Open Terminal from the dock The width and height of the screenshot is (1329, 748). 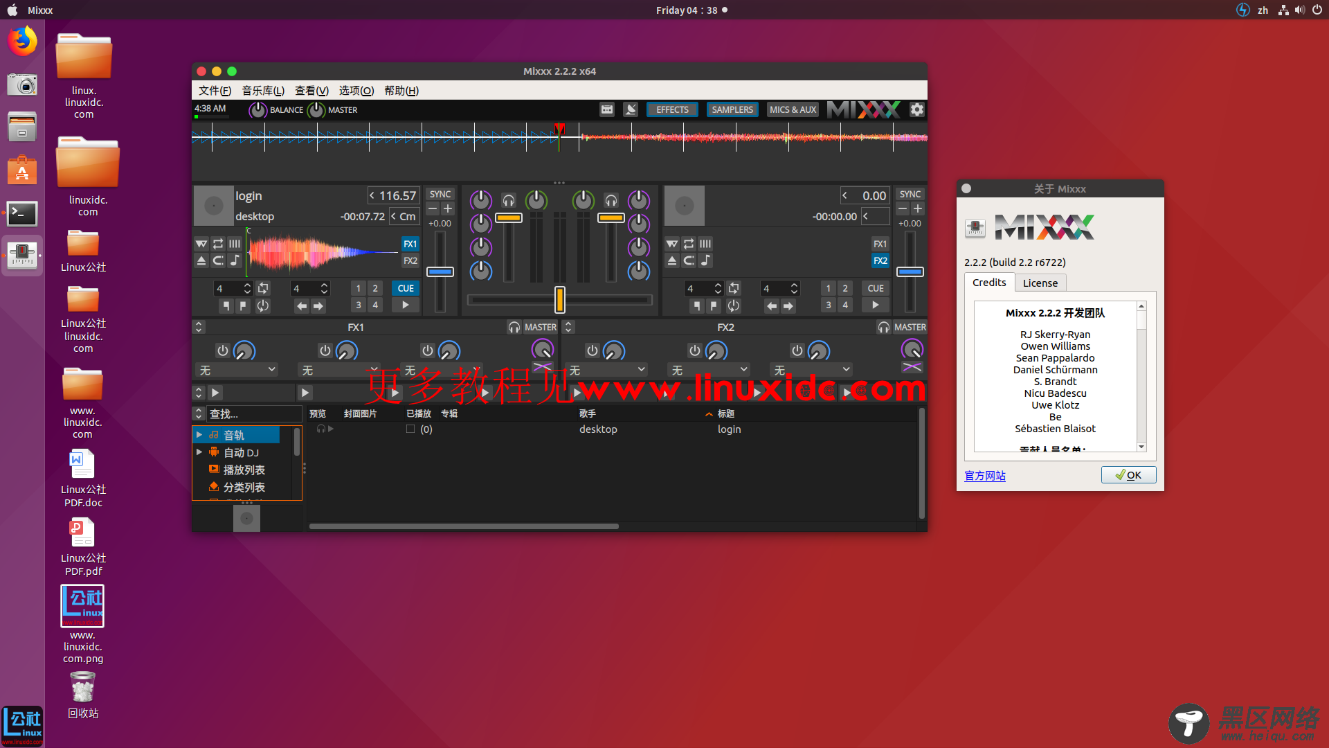pyautogui.click(x=22, y=213)
